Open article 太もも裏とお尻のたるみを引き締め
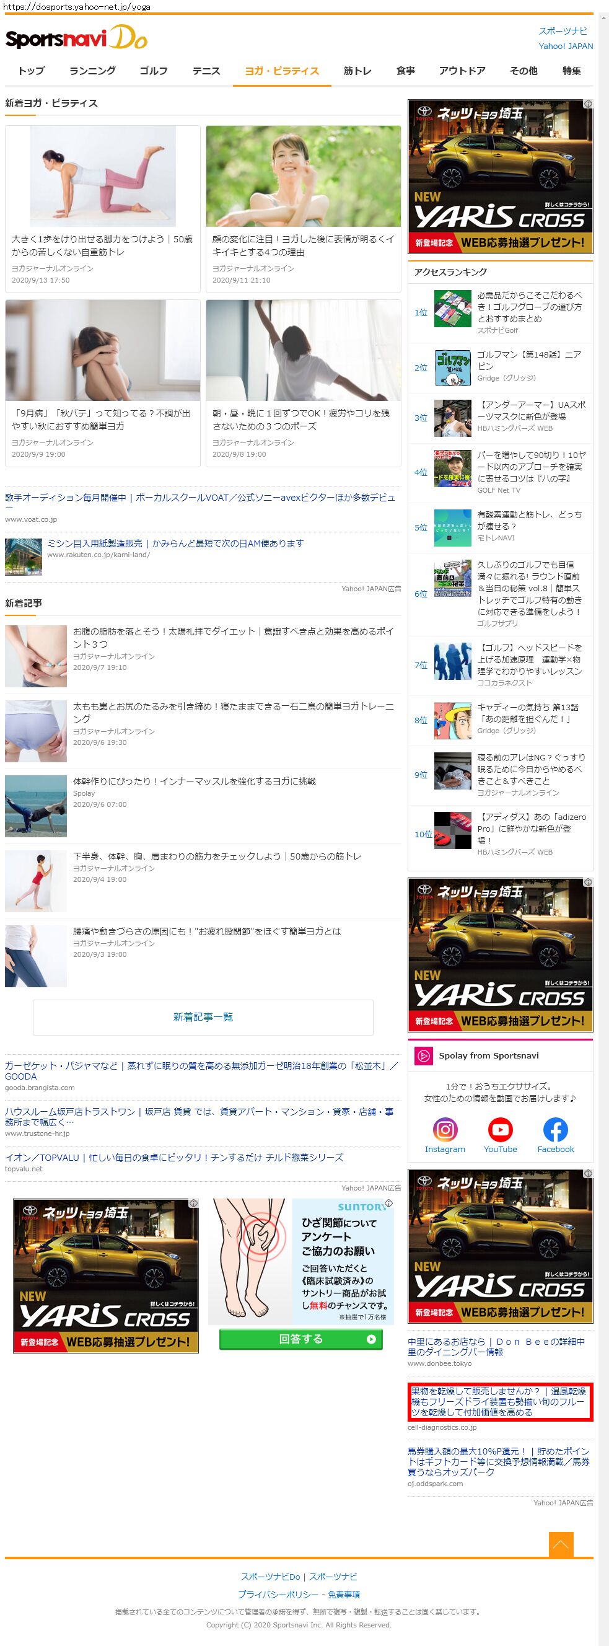Viewport: 609px width, 1646px height. tap(233, 713)
